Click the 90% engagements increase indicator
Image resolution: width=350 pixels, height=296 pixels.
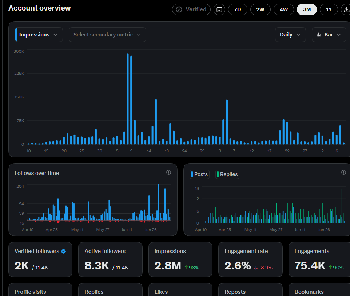point(336,267)
